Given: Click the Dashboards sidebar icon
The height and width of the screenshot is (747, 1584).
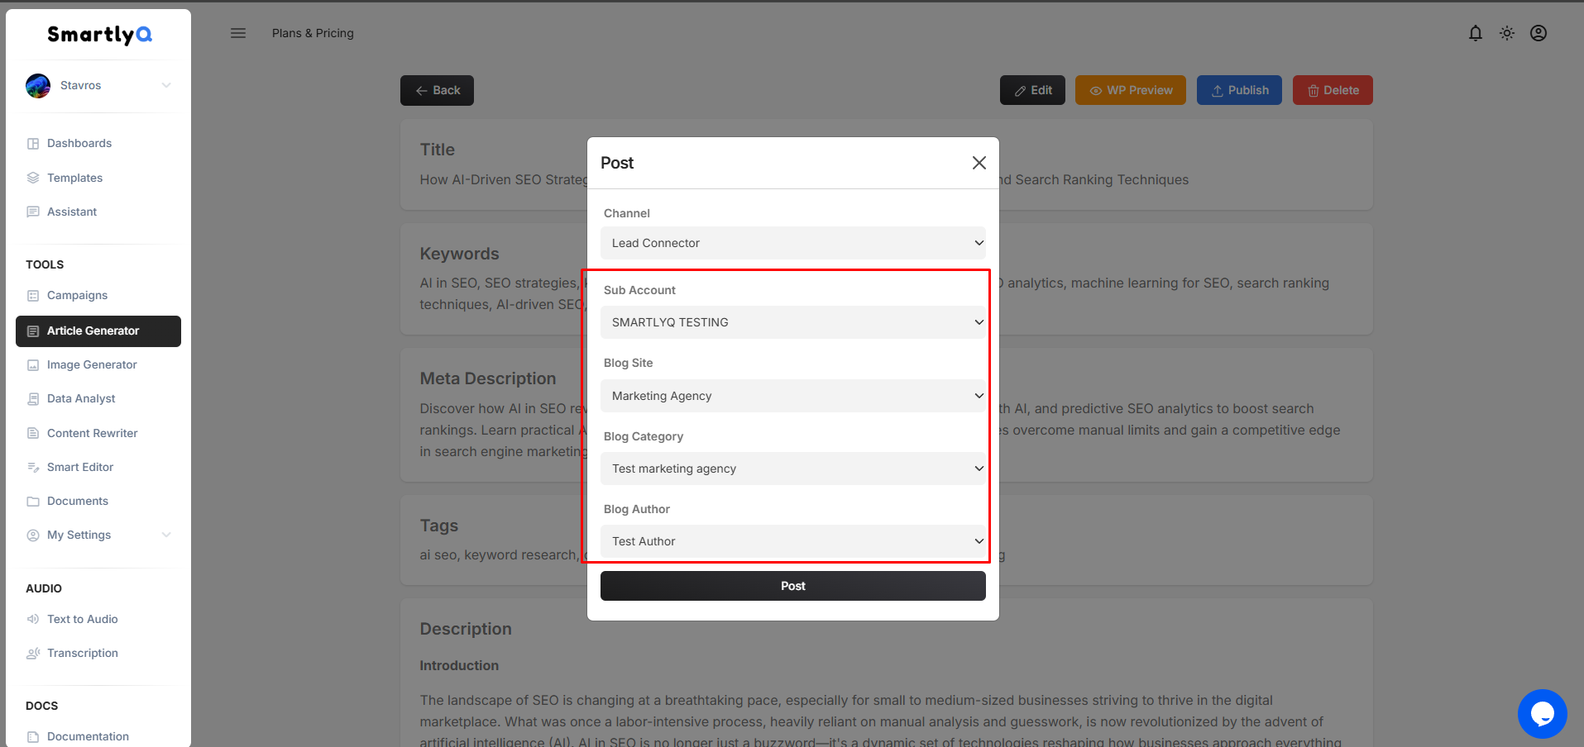Looking at the screenshot, I should point(33,144).
